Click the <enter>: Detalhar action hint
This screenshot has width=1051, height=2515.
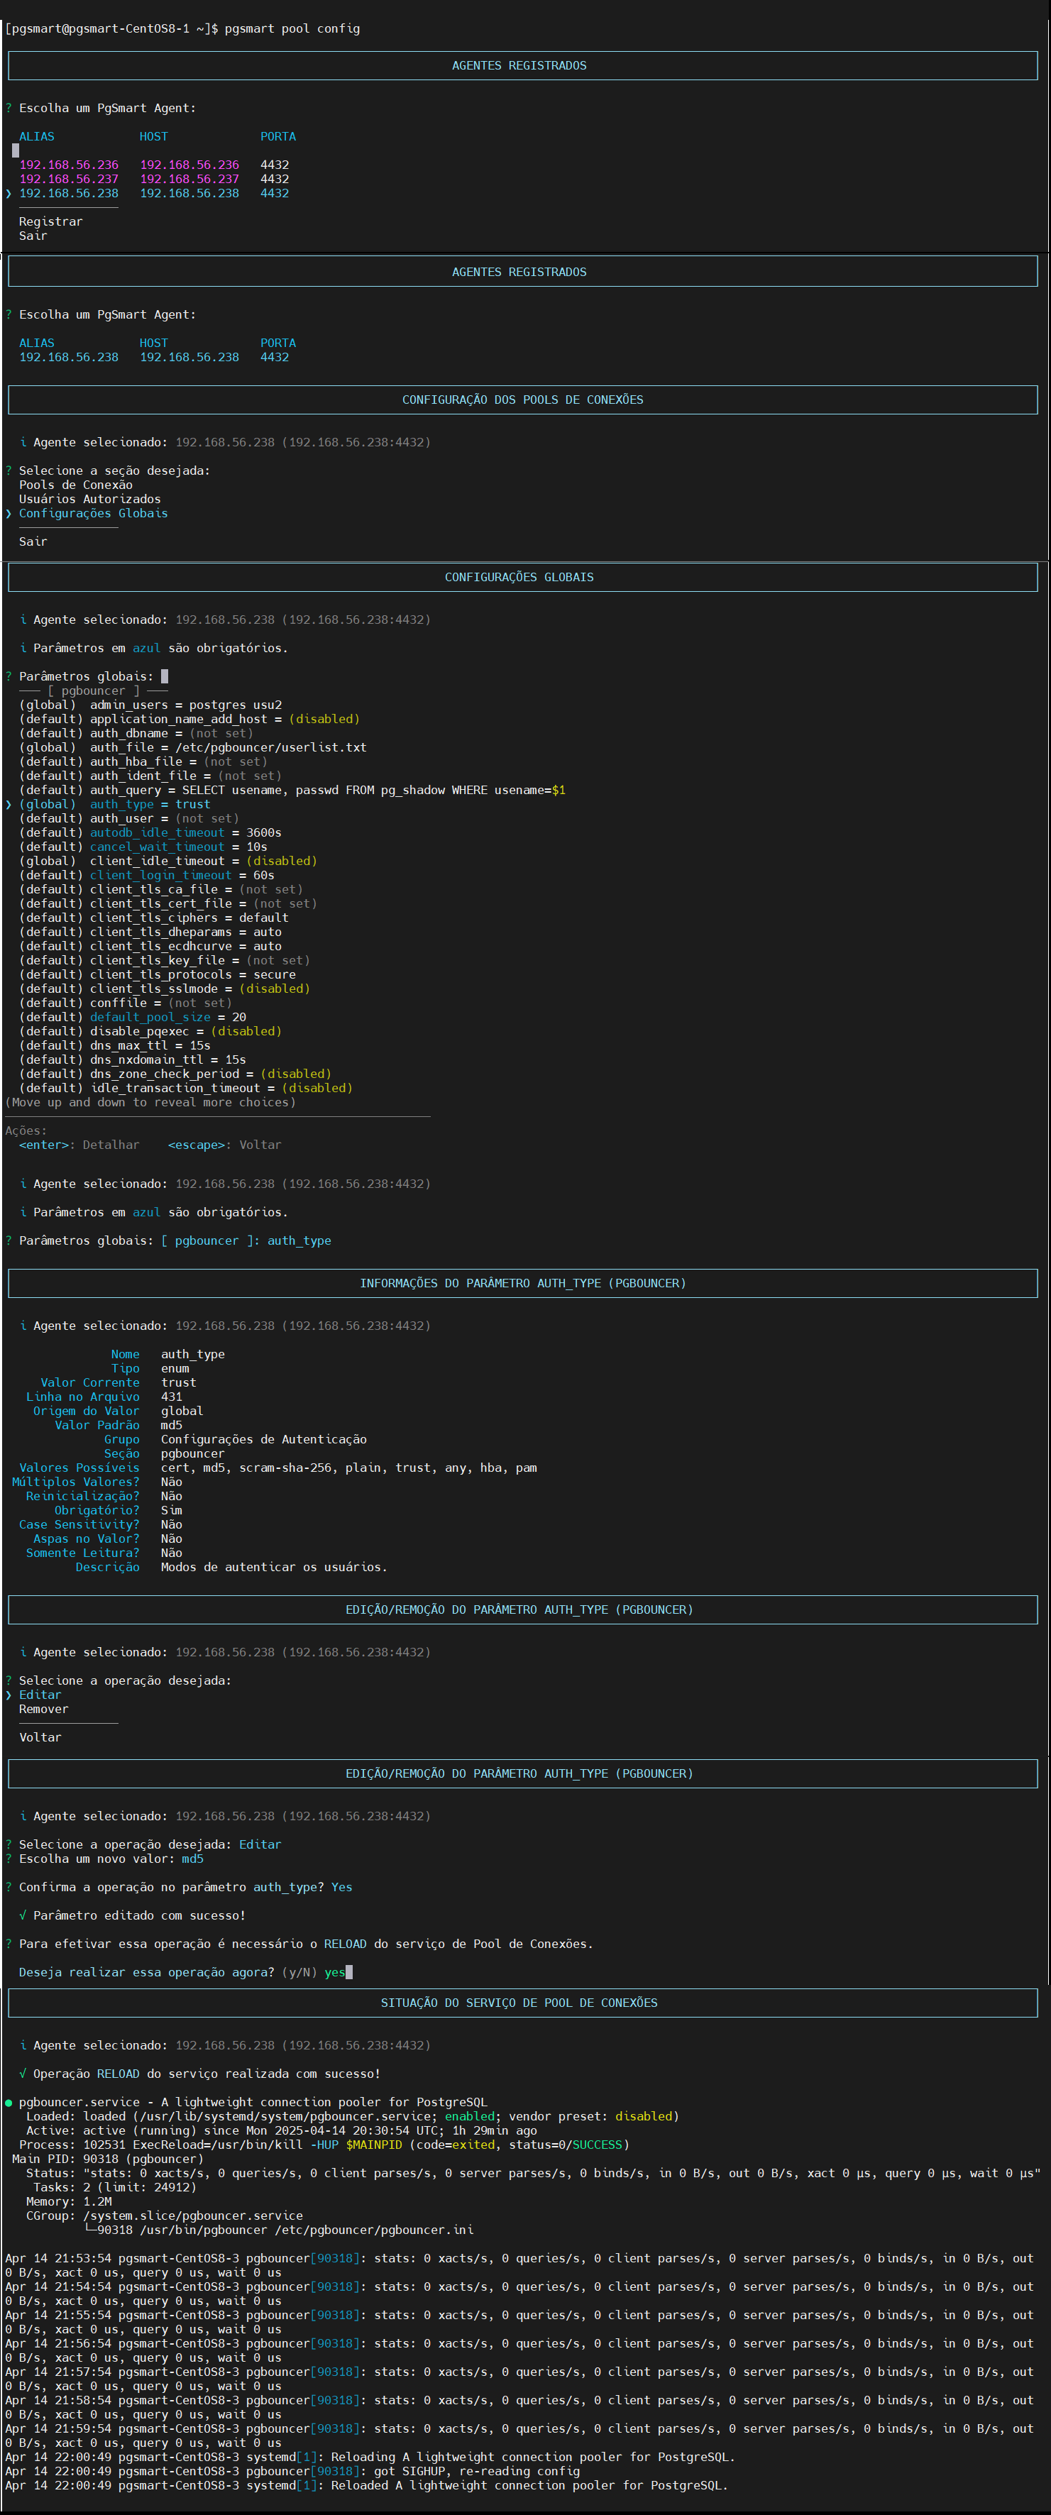pyautogui.click(x=79, y=1144)
